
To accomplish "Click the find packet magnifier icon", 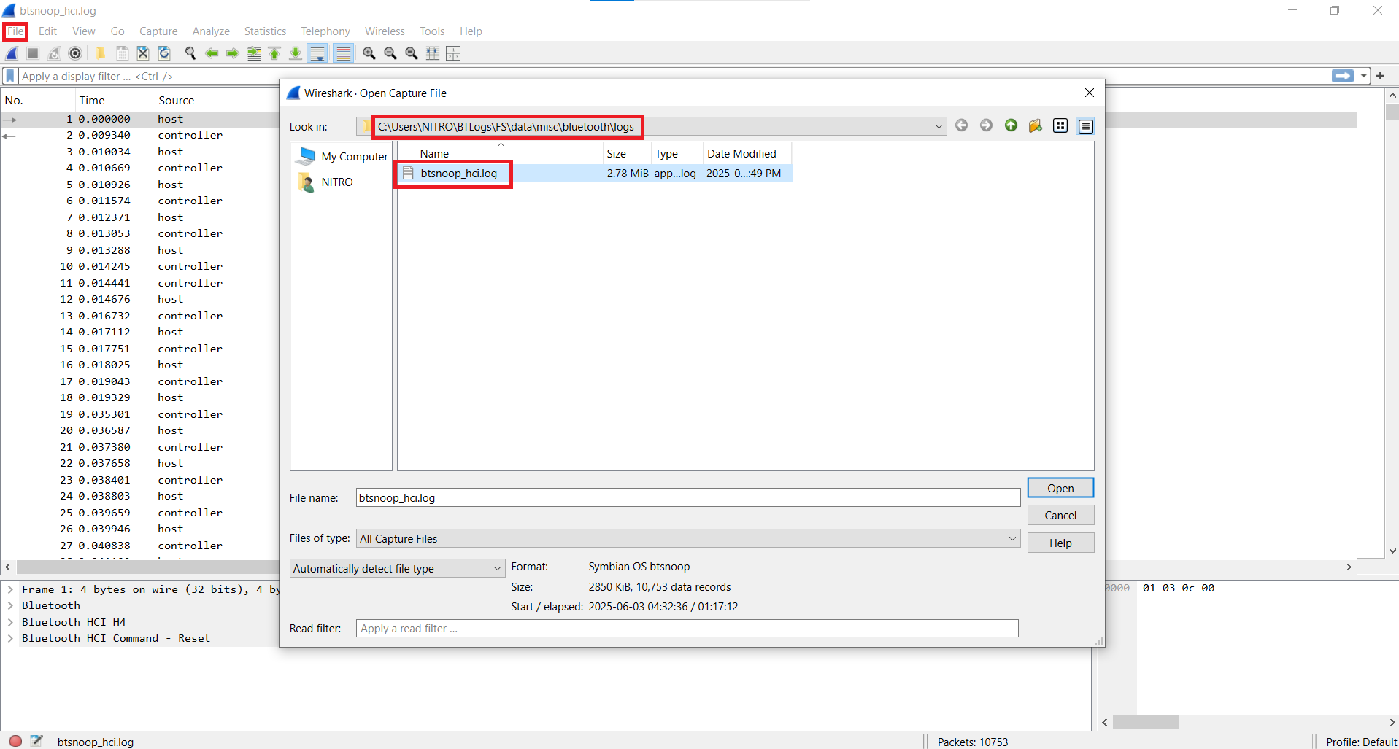I will 190,53.
